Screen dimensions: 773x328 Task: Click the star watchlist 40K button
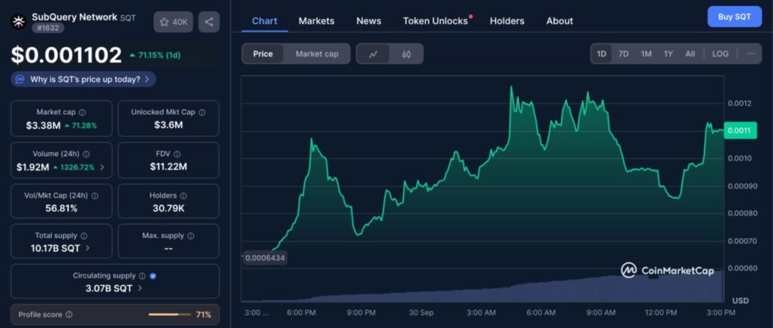click(173, 22)
